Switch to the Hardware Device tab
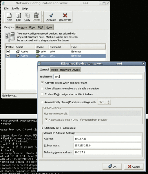Image resolution: width=148 pixels, height=174 pixels. pyautogui.click(x=70, y=70)
